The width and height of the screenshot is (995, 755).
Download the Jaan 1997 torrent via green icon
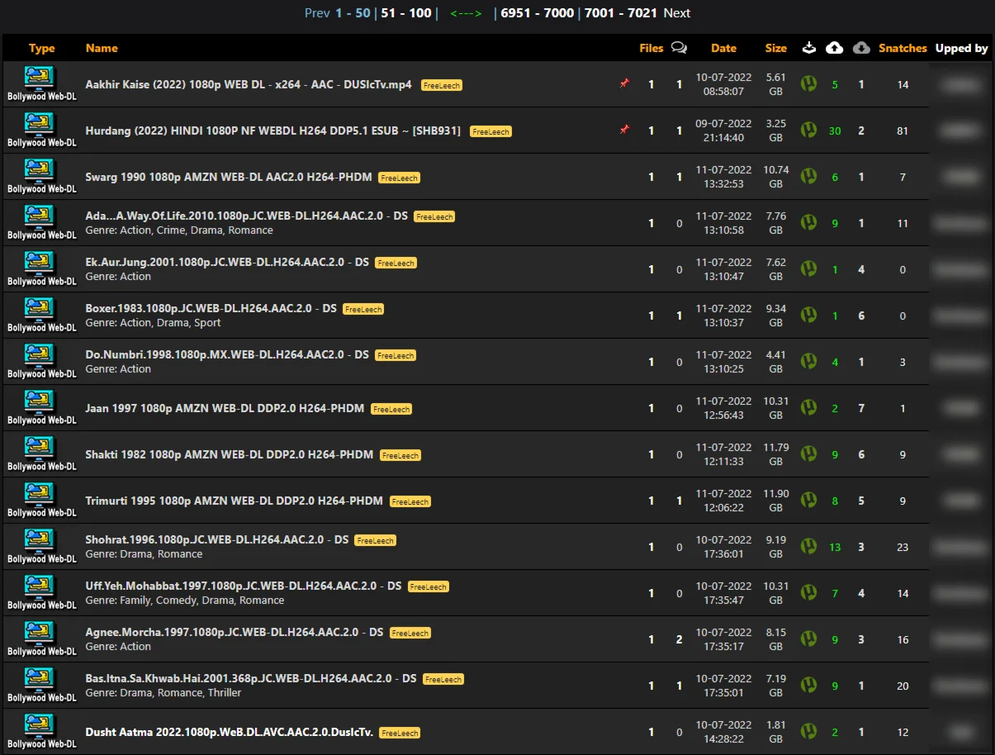coord(809,408)
